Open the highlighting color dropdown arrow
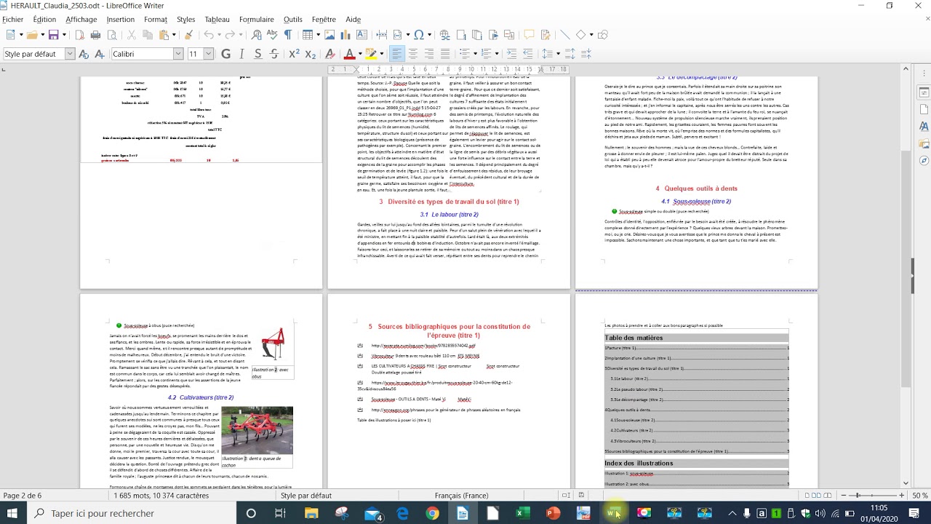The width and height of the screenshot is (931, 524). pyautogui.click(x=381, y=54)
